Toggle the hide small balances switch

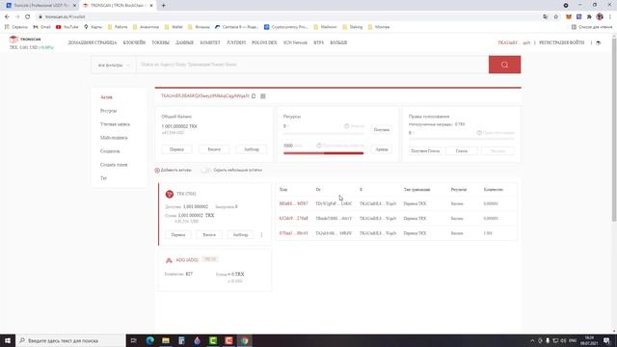tap(205, 171)
